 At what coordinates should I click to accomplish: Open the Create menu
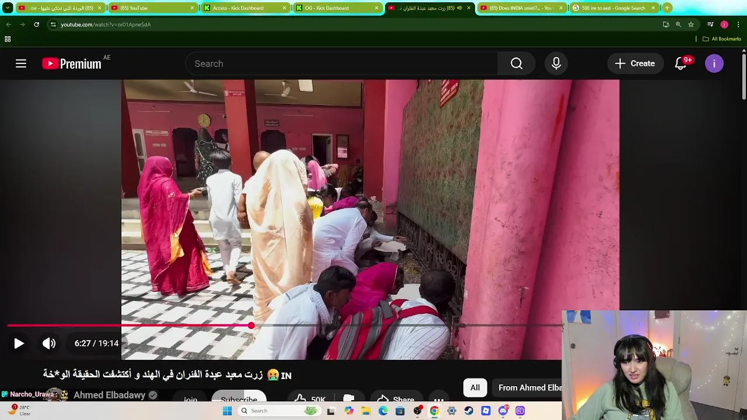point(634,64)
